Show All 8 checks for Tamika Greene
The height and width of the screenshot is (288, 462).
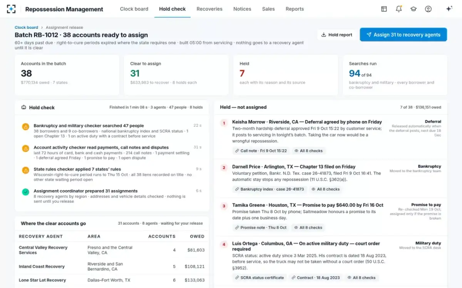(308, 228)
